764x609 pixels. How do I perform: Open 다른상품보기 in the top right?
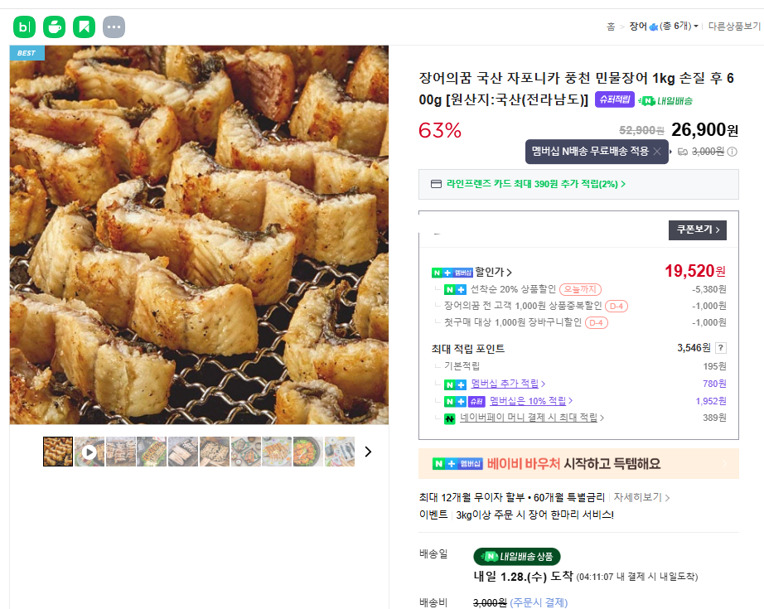734,27
